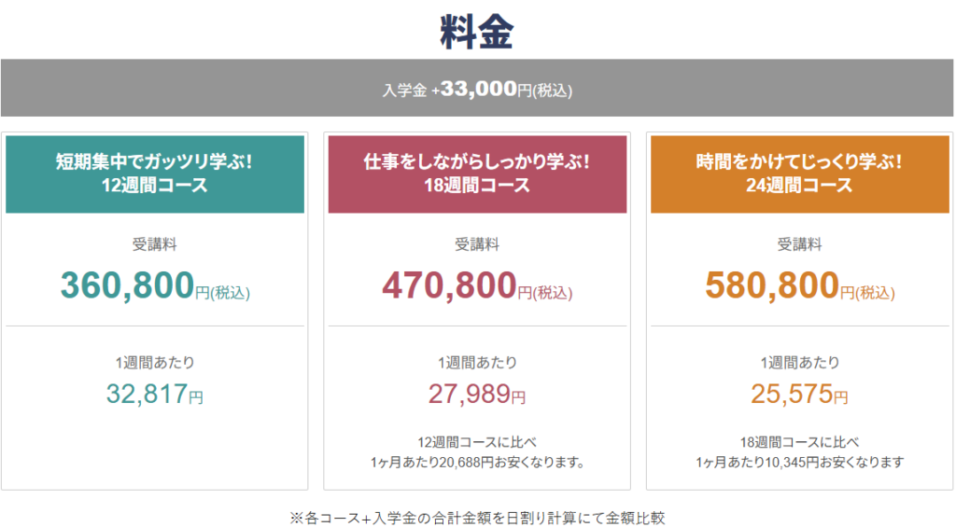Click the 10,345円お安くなります comparison note
Screen dimensions: 956x527
click(x=800, y=452)
